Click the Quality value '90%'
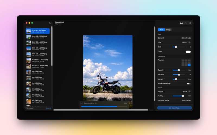The height and width of the screenshot is (135, 217). pyautogui.click(x=190, y=96)
